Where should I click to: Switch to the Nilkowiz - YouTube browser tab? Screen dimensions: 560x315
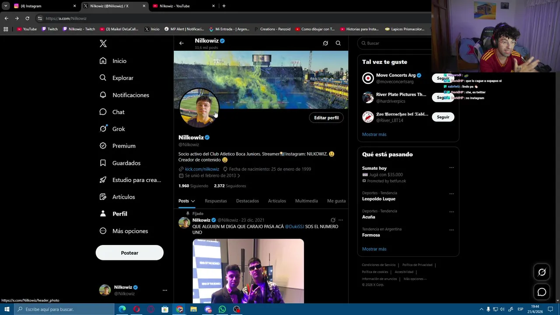(x=184, y=6)
